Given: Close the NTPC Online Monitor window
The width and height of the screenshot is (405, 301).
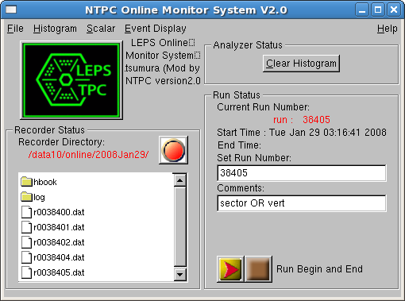Looking at the screenshot, I should coord(394,10).
